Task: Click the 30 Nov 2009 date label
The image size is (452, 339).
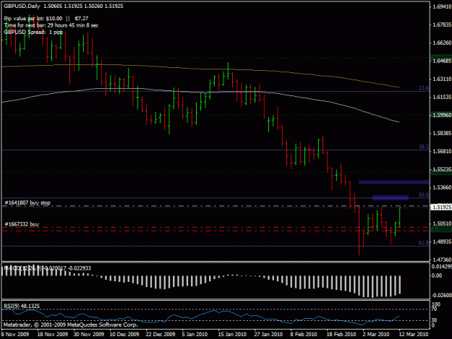Action: click(x=88, y=334)
